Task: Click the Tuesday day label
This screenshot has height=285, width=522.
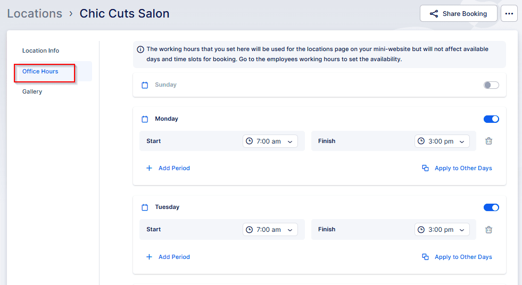Action: click(167, 207)
